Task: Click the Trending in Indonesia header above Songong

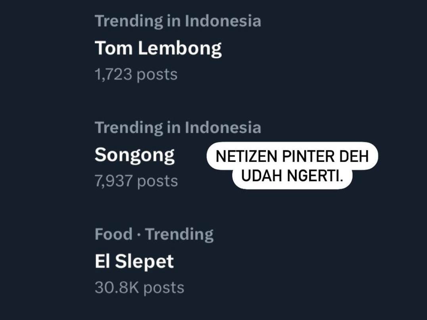Action: click(x=178, y=127)
